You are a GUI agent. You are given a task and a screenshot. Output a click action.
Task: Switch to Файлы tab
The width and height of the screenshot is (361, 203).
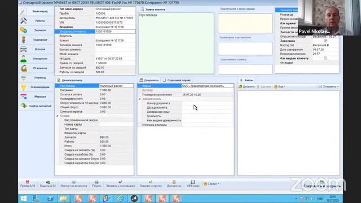(246, 80)
